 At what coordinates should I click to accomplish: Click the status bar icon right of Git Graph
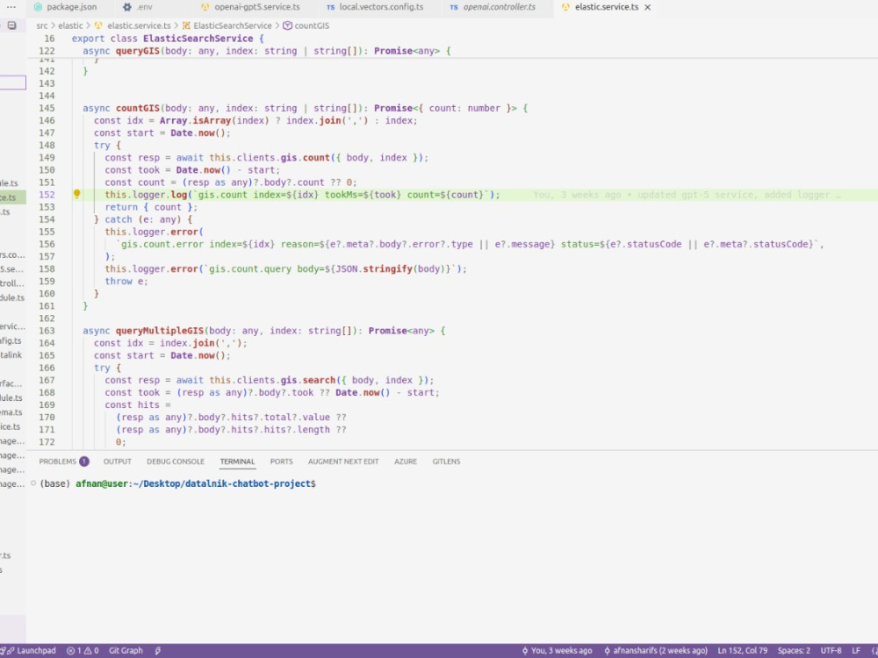click(x=158, y=651)
